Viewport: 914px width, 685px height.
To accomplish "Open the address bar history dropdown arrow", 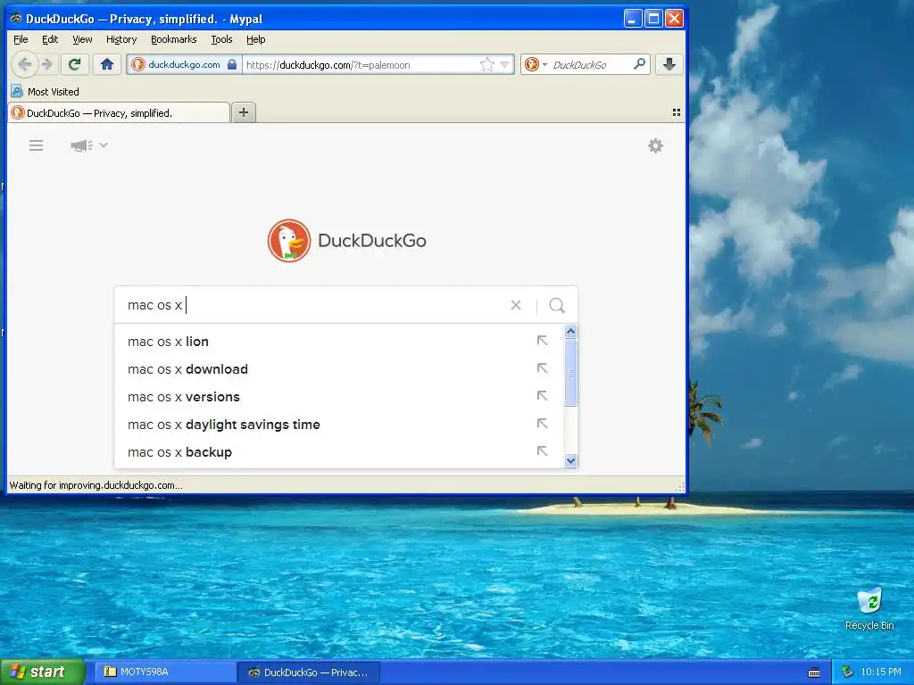I will (x=505, y=64).
